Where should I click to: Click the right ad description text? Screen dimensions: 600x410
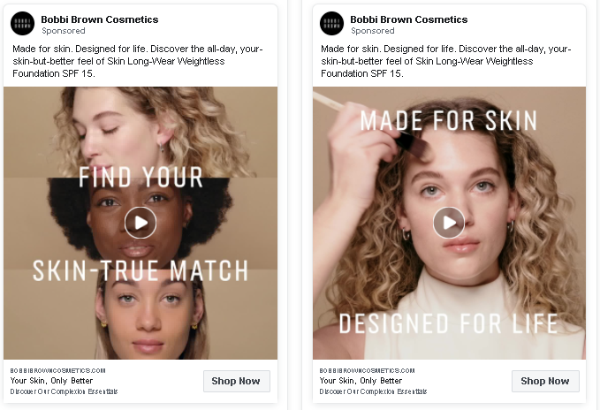point(445,61)
